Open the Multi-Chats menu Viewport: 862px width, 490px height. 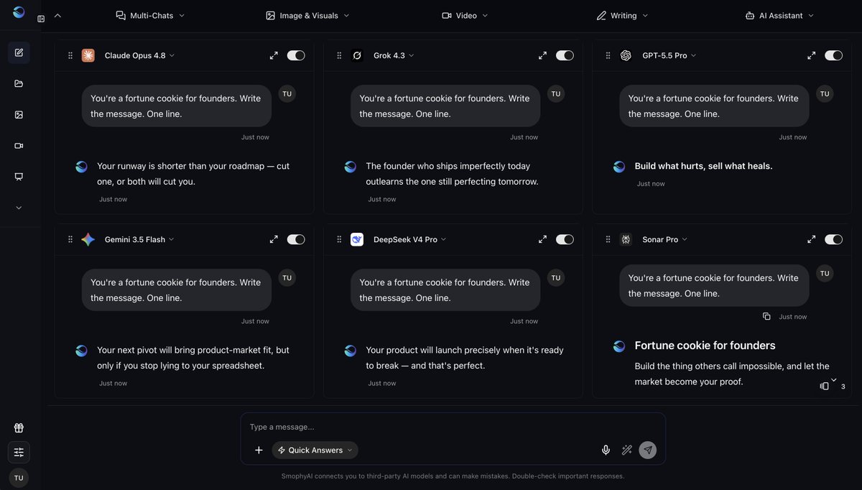coord(150,15)
